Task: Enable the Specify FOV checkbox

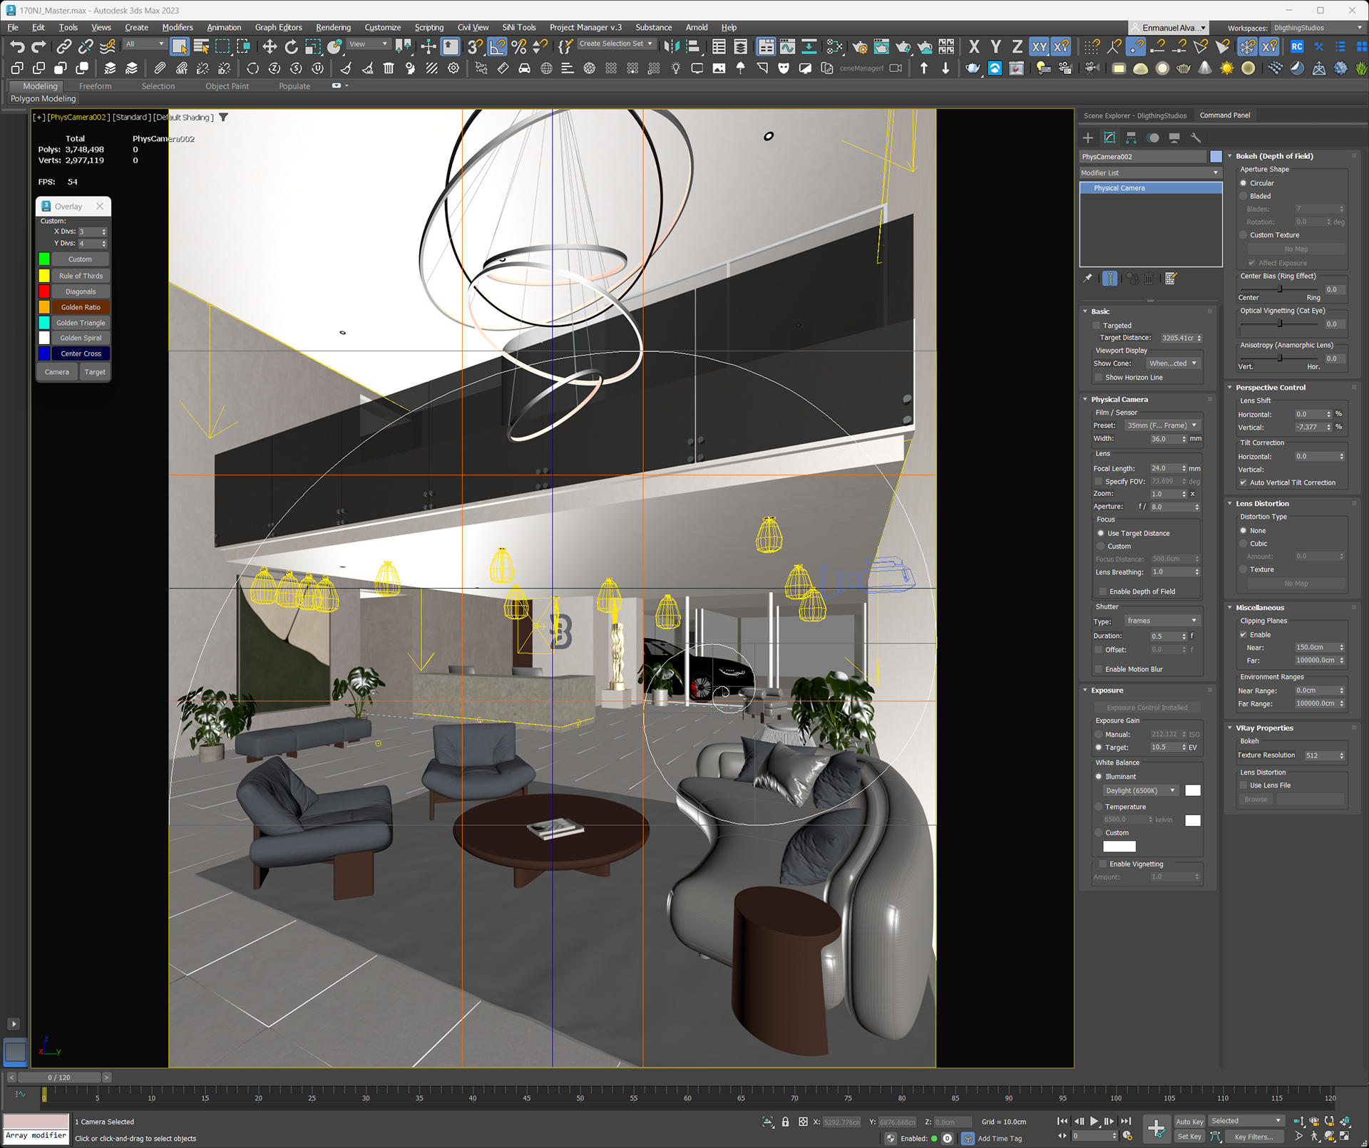Action: tap(1099, 482)
